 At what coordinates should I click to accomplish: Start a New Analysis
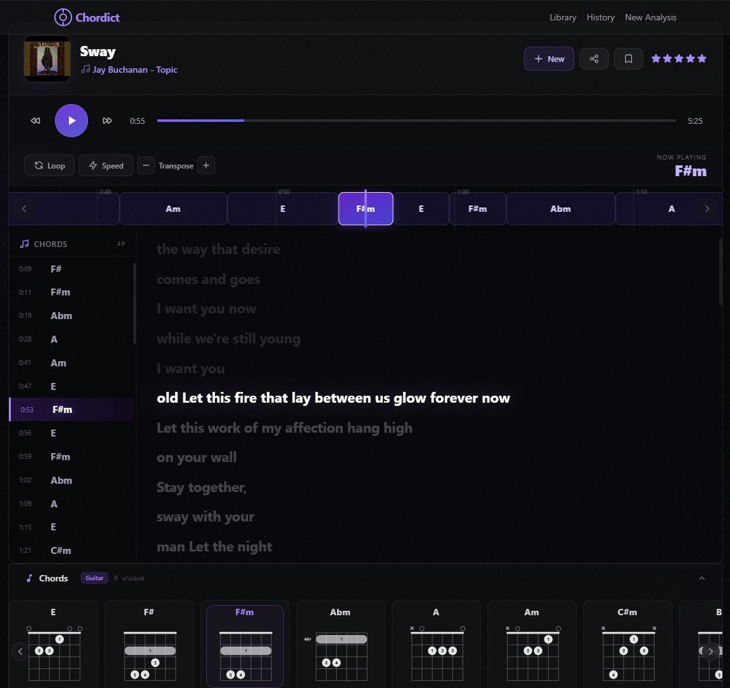(650, 17)
